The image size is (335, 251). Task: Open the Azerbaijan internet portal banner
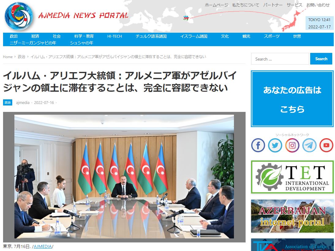tap(292, 216)
